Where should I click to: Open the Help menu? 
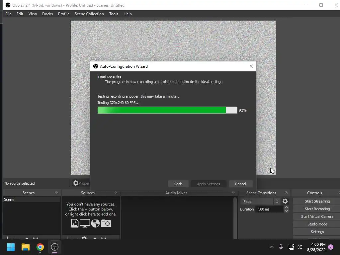(127, 14)
